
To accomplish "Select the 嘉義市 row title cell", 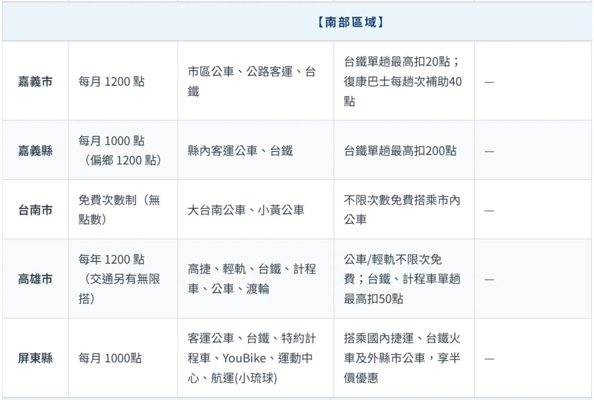I will (35, 82).
